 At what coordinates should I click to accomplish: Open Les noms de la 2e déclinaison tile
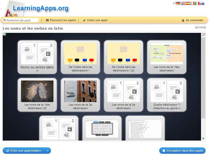80,95
